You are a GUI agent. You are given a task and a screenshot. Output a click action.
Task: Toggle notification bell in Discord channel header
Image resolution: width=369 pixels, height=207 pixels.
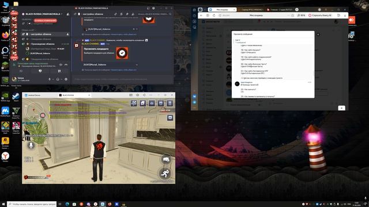click(x=121, y=14)
